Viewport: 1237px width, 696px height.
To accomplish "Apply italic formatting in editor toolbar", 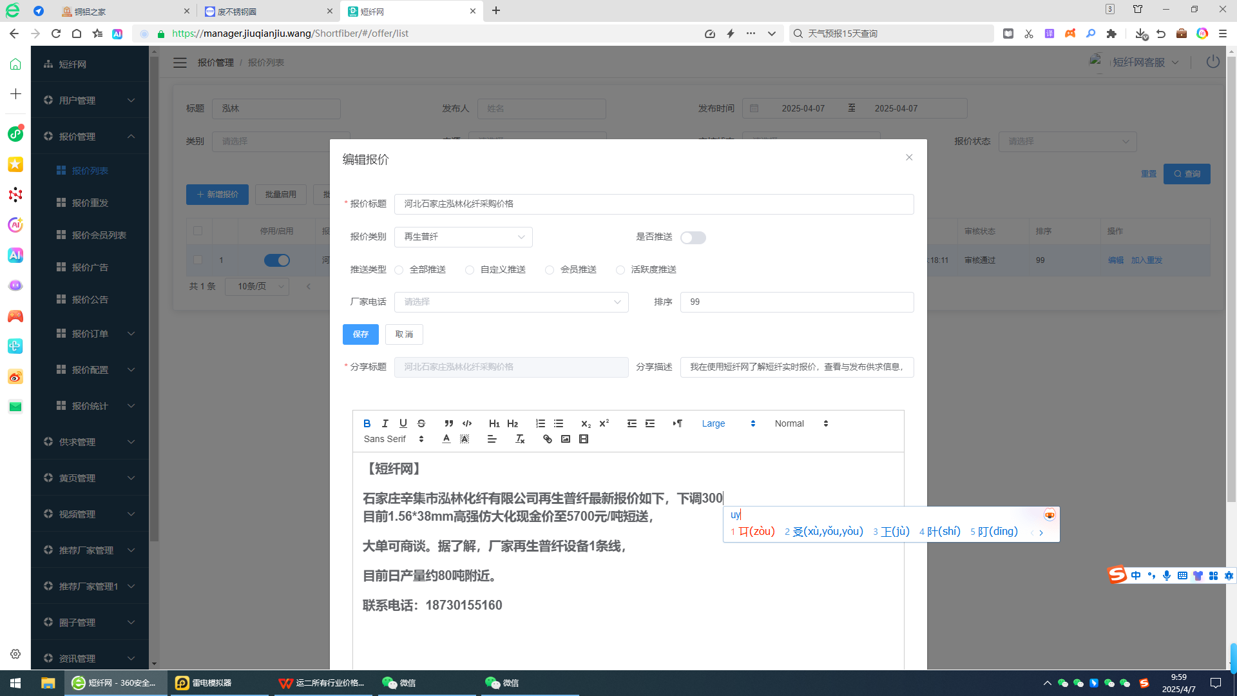I will 385,423.
